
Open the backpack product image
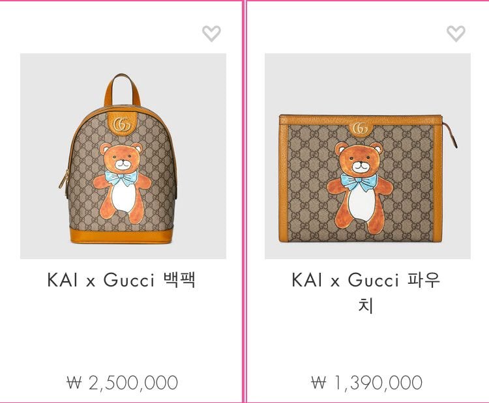[x=123, y=156]
